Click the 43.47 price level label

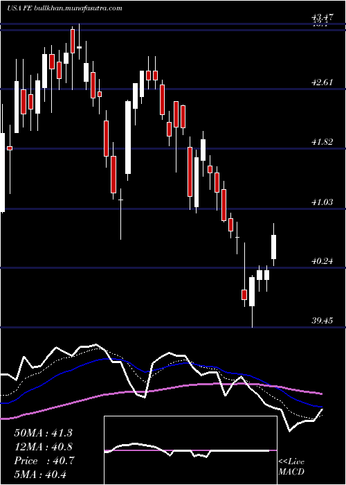[322, 17]
